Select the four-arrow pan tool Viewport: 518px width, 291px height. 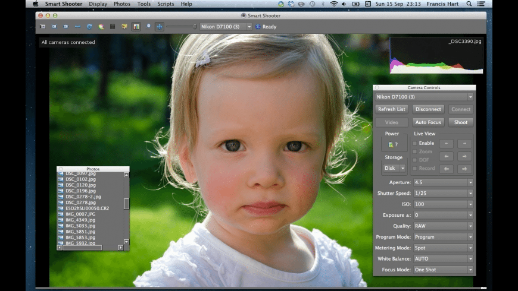click(160, 27)
